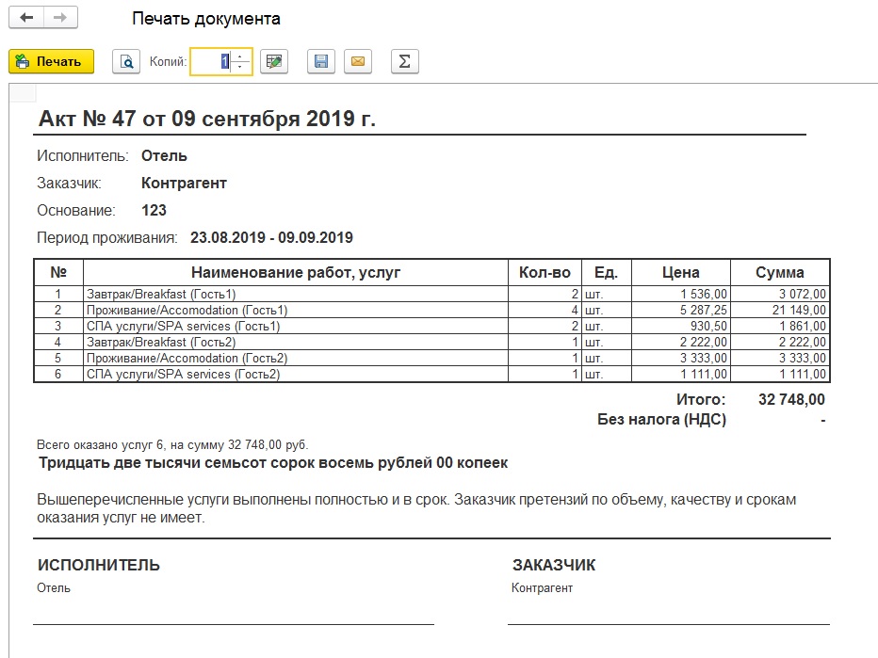Click the ЗАКАЗЧИК signature heading
878x658 pixels.
[554, 565]
